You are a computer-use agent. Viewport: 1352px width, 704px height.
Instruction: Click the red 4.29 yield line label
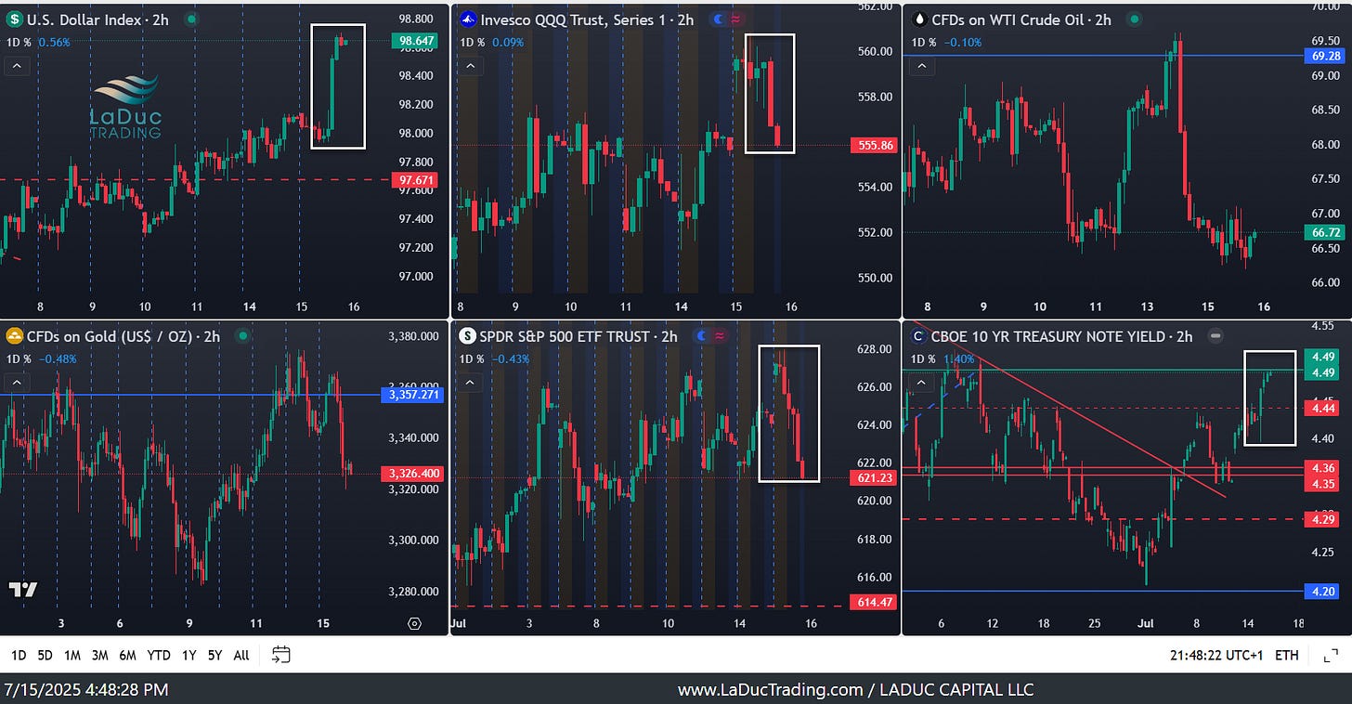pyautogui.click(x=1321, y=519)
